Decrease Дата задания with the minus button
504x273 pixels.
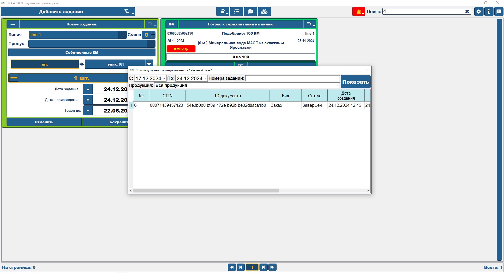click(x=88, y=89)
